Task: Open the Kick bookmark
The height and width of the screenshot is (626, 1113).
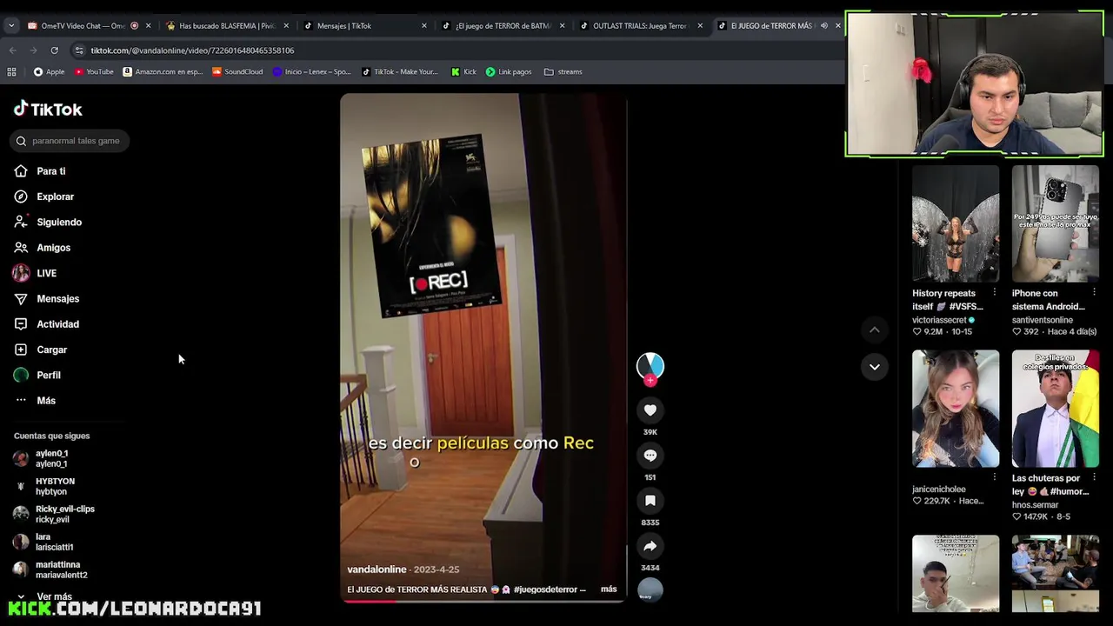Action: tap(463, 71)
